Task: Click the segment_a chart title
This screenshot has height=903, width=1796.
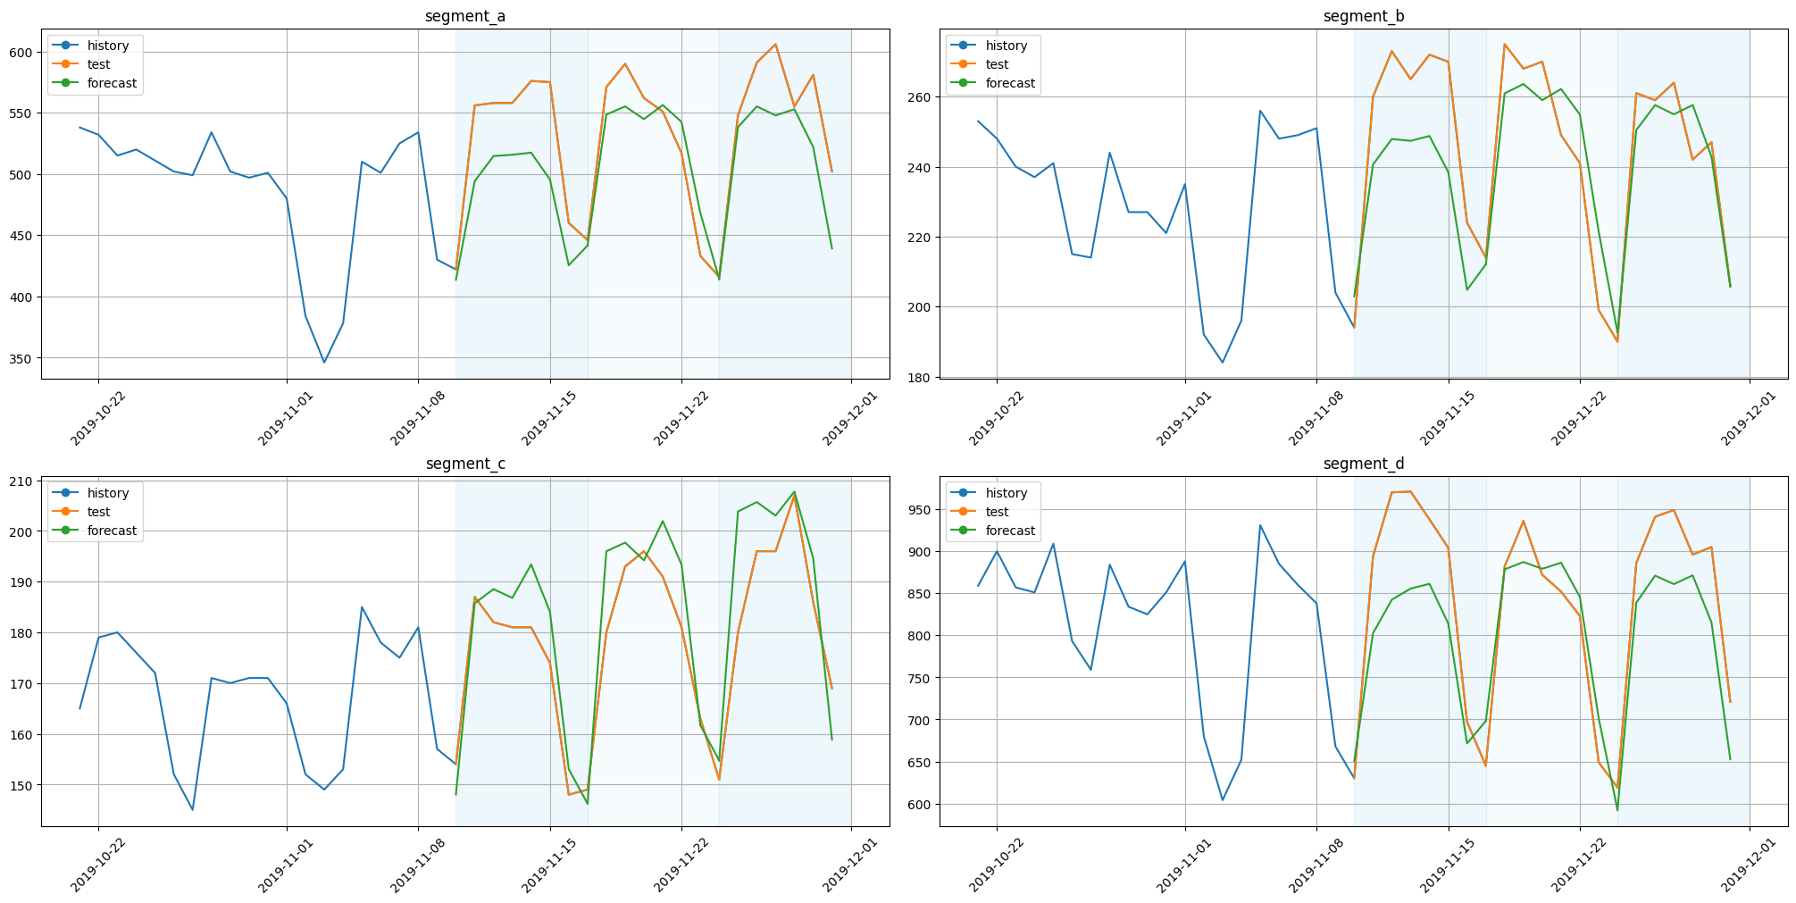Action: coord(465,16)
